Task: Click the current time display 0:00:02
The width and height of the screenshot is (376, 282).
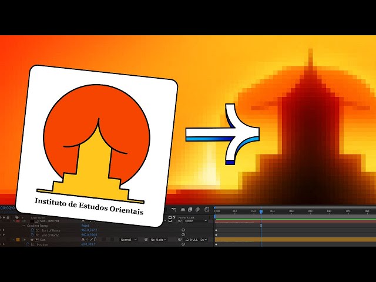Action: click(x=8, y=208)
